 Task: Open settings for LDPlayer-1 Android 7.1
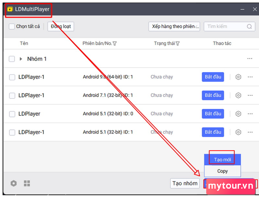tap(238, 95)
